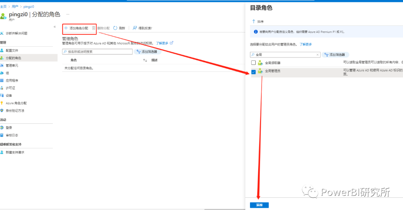Click the 设备 sidebar icon
This screenshot has height=210, width=403.
point(2,95)
